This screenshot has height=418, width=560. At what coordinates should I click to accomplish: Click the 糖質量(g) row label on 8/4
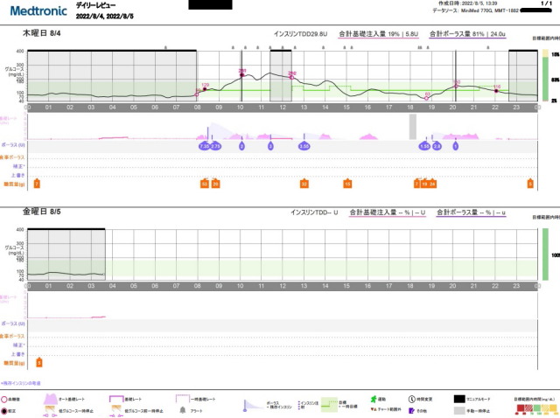[14, 185]
